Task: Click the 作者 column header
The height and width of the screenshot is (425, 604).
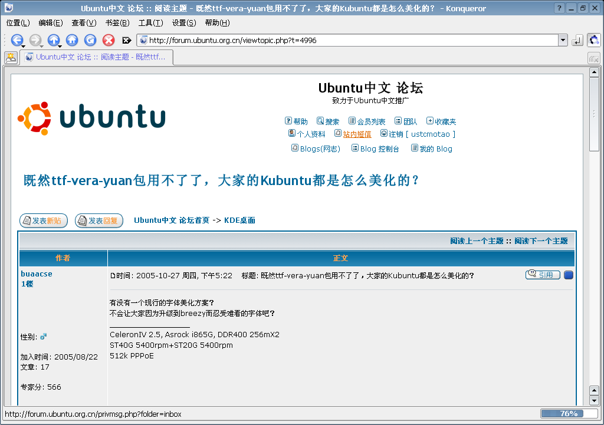Action: point(63,258)
